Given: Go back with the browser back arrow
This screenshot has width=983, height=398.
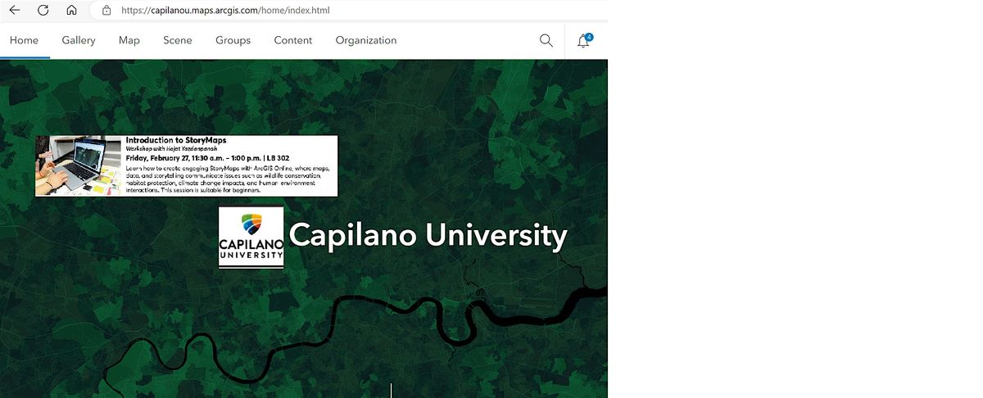Looking at the screenshot, I should click(15, 11).
